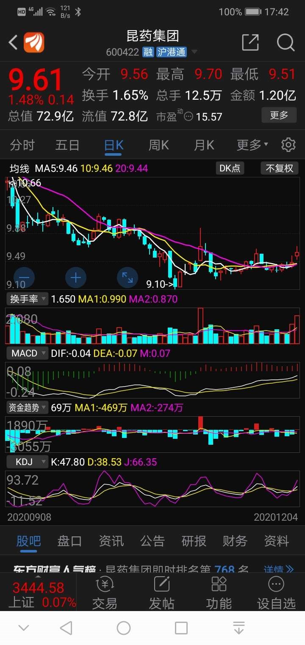Tap the share icon in header
This screenshot has height=645, width=305.
(250, 42)
